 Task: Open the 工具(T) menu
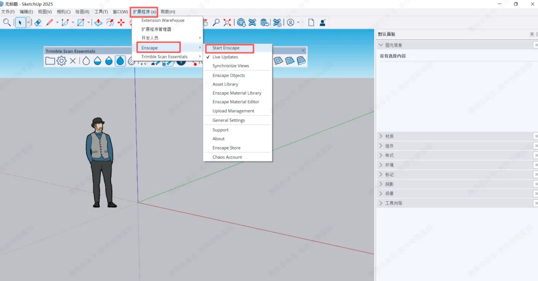(101, 11)
